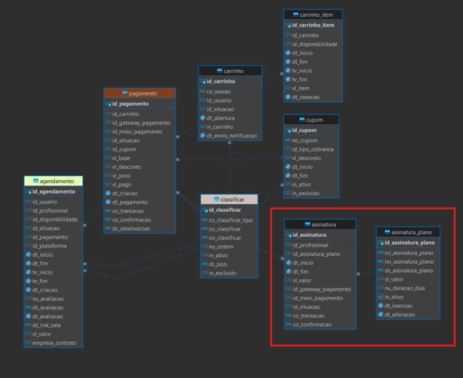
Task: Click the checkbox icon beside in_ativo in assinatura_plano
Action: click(x=381, y=297)
